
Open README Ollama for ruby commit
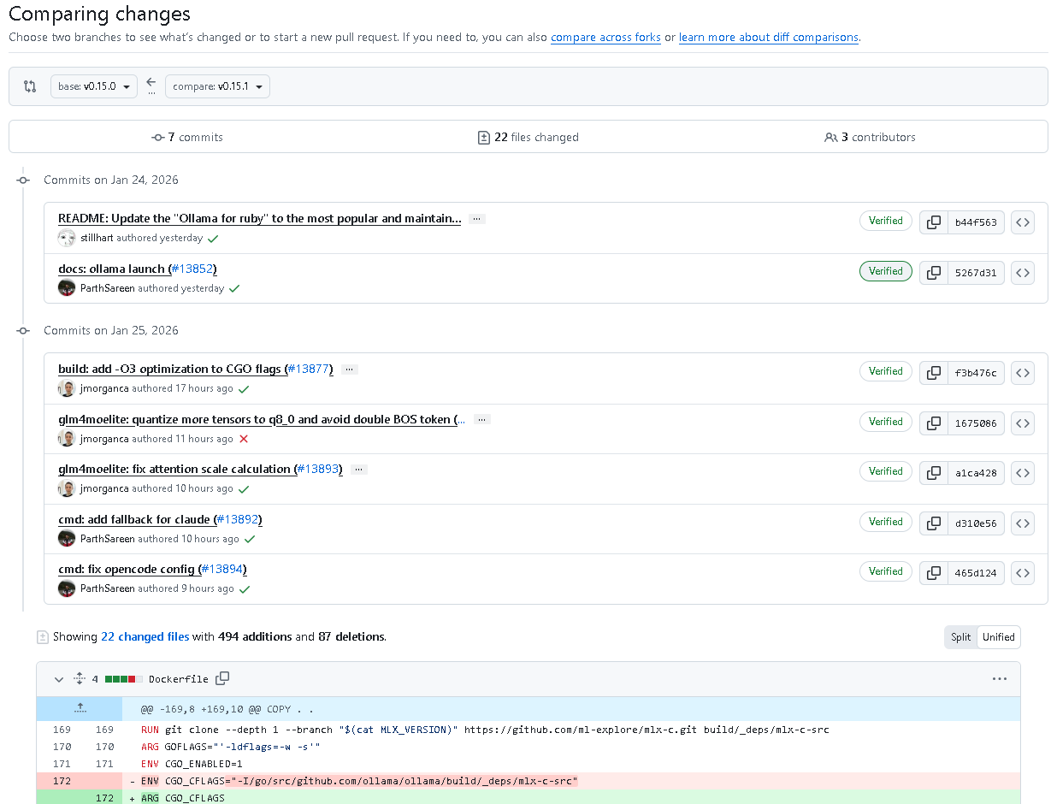(260, 219)
